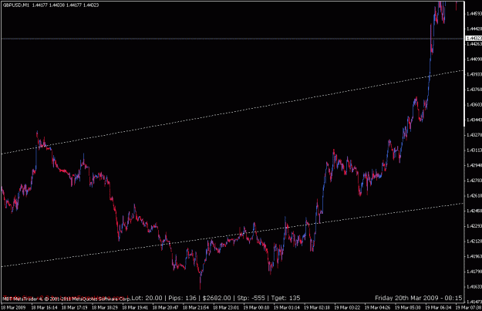Click the 1.42618 price scale label
The height and width of the screenshot is (311, 482).
tap(474, 196)
